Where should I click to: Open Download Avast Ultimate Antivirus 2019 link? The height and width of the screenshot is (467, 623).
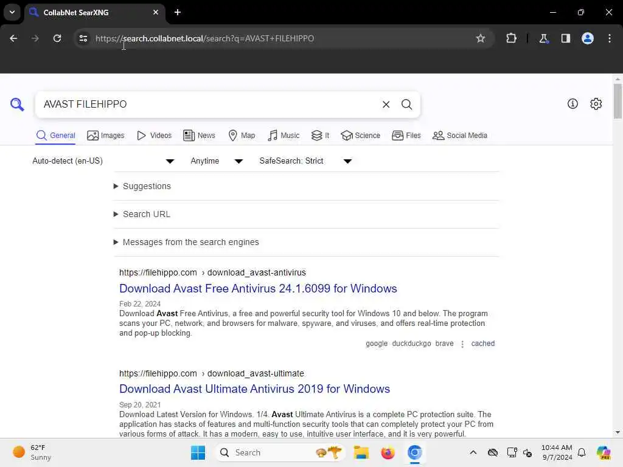[254, 389]
